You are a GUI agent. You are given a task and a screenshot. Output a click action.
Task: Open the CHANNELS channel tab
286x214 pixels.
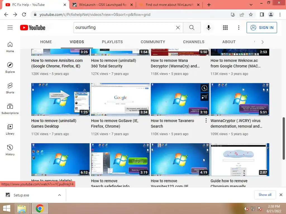pos(194,42)
